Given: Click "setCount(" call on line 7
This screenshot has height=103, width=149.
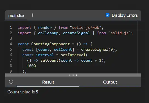Looking at the screenshot, I should (x=50, y=61).
